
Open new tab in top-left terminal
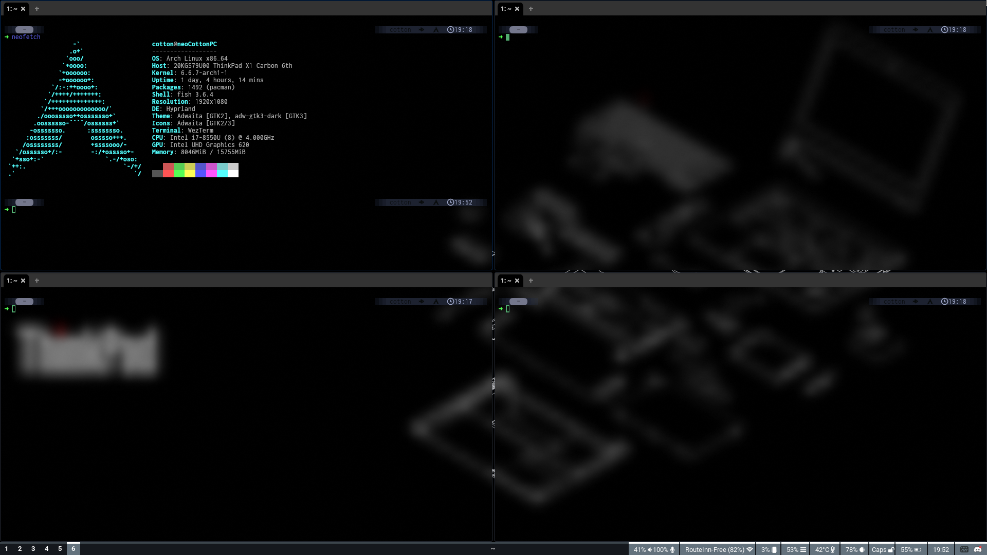click(x=37, y=9)
